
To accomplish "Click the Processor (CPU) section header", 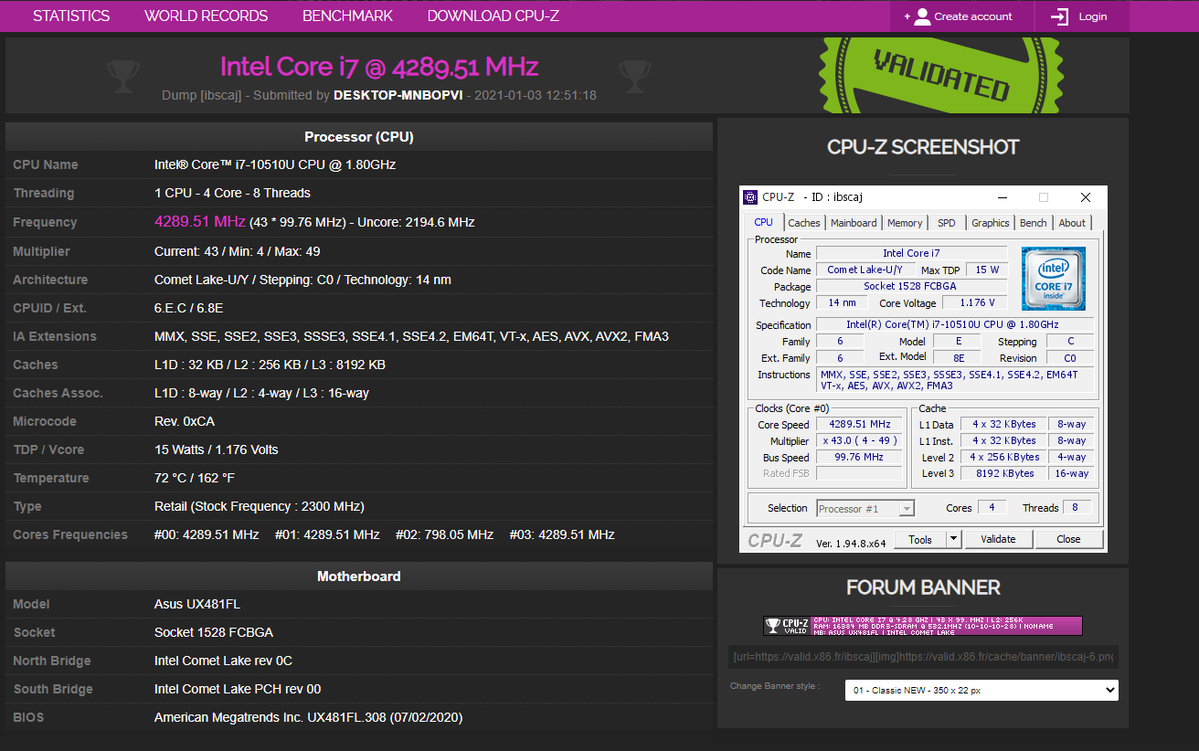I will (x=359, y=137).
